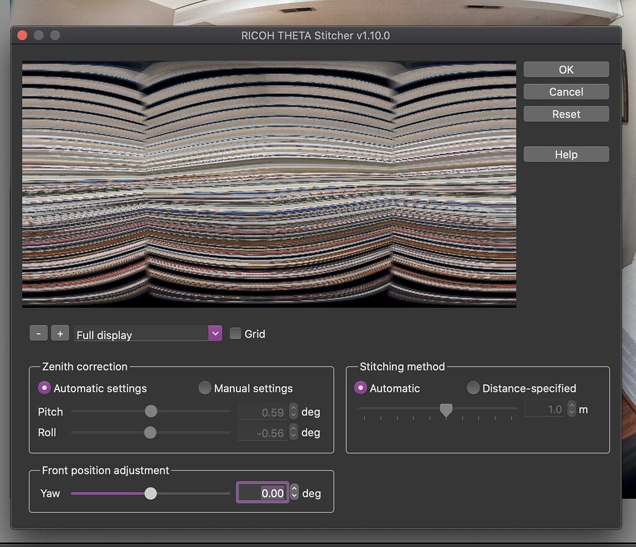Click the Yaw value stepper arrows
The width and height of the screenshot is (636, 547).
coord(294,492)
